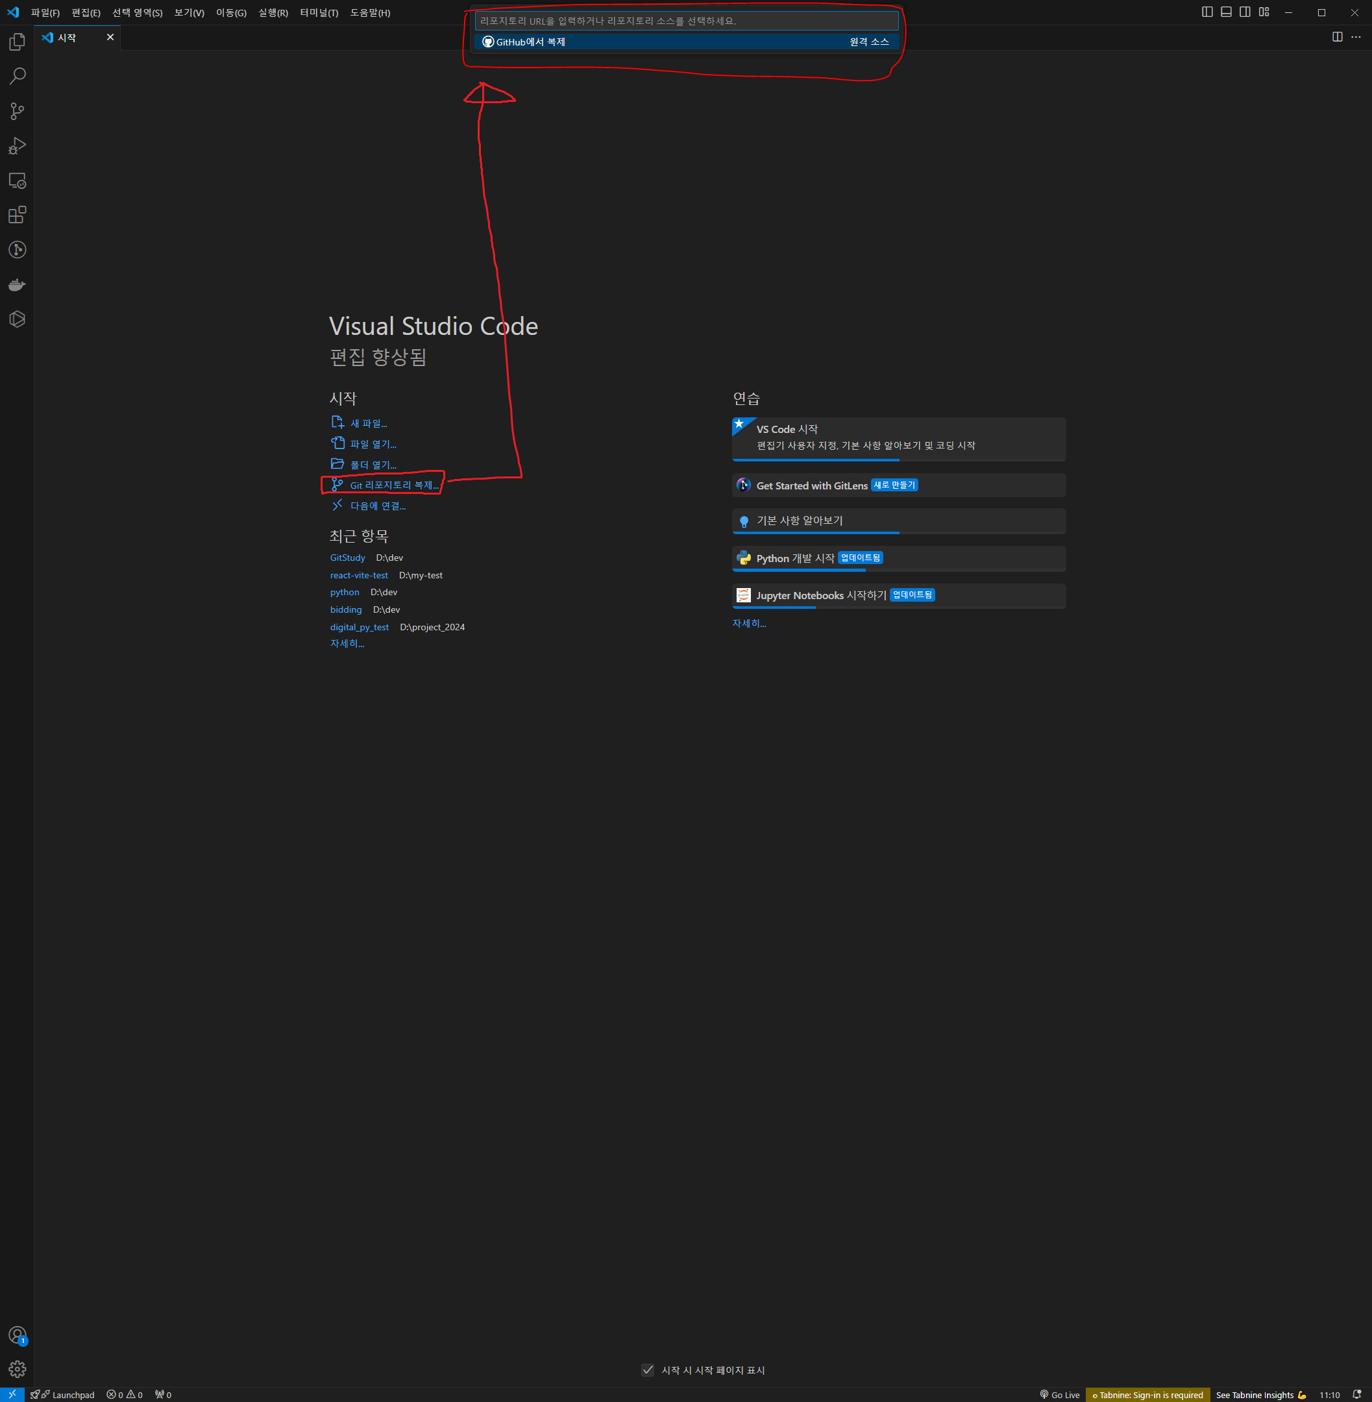Image resolution: width=1372 pixels, height=1402 pixels.
Task: Select GitHub에서 복제 option
Action: pos(687,42)
